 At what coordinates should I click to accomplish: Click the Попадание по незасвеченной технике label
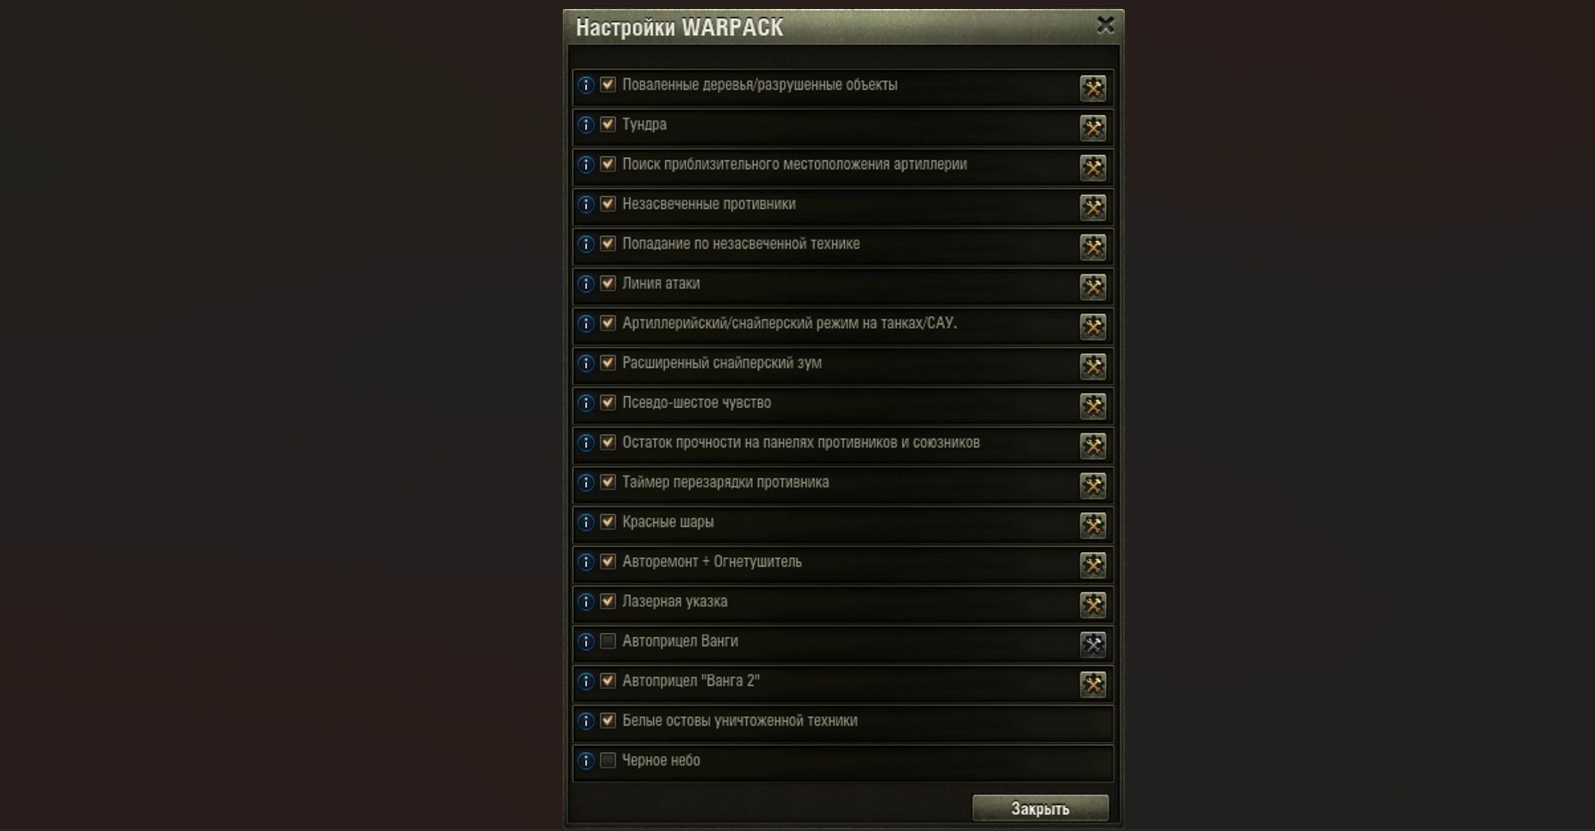pos(741,244)
